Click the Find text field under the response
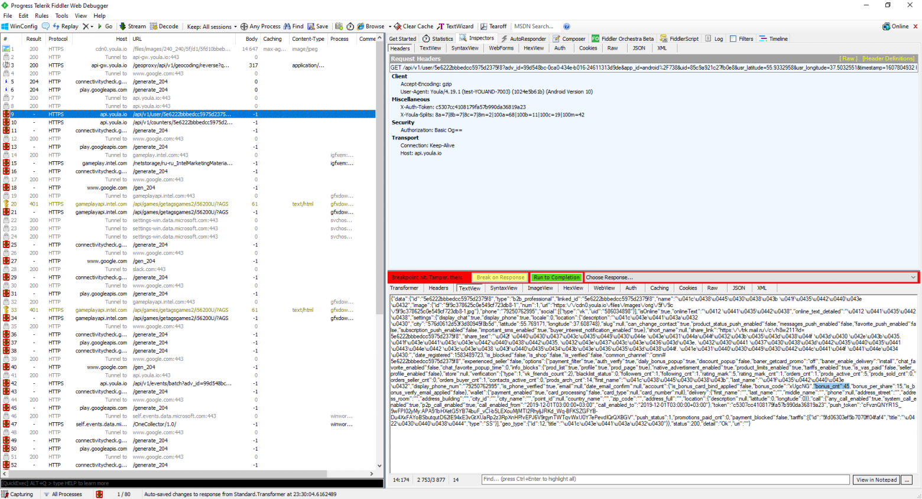Viewport: 922px width, 499px height. pos(665,480)
